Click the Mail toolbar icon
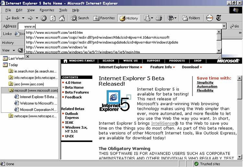243x167 pixels. tap(147, 18)
